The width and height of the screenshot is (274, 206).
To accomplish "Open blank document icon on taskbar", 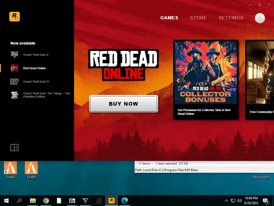I will 59,201.
